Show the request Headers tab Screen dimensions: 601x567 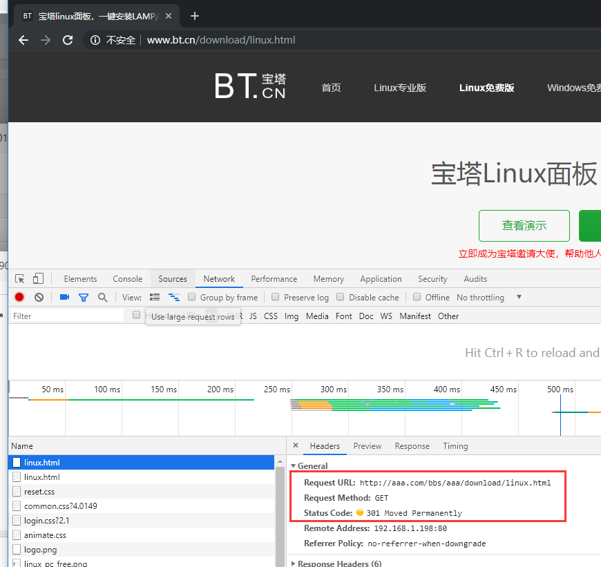tap(325, 446)
